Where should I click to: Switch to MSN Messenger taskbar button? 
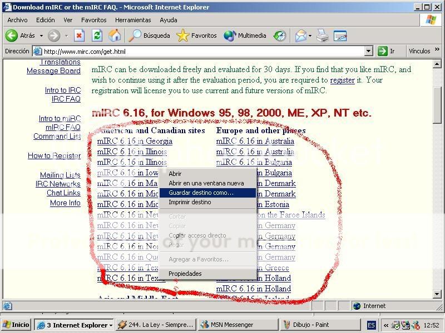[238, 325]
